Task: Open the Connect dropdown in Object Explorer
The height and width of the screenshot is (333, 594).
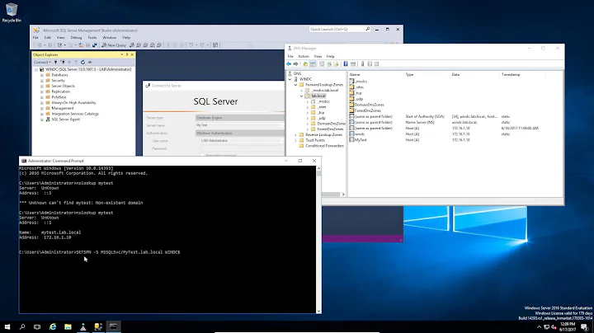Action: point(42,62)
